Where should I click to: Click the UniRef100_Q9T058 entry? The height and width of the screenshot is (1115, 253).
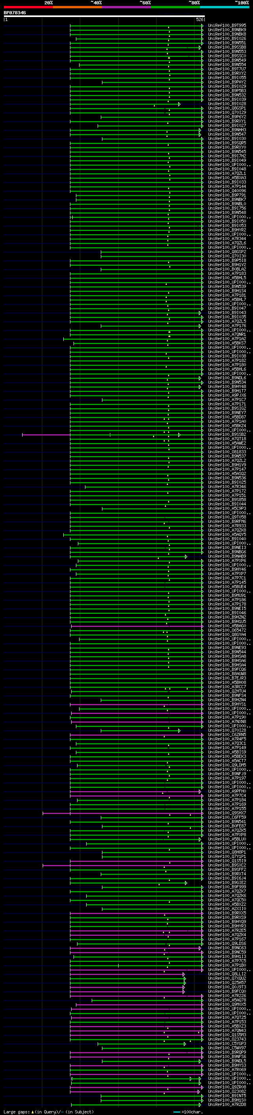point(227,517)
